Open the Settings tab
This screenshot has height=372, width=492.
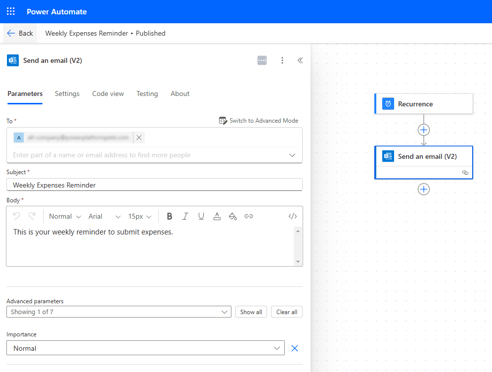(67, 93)
